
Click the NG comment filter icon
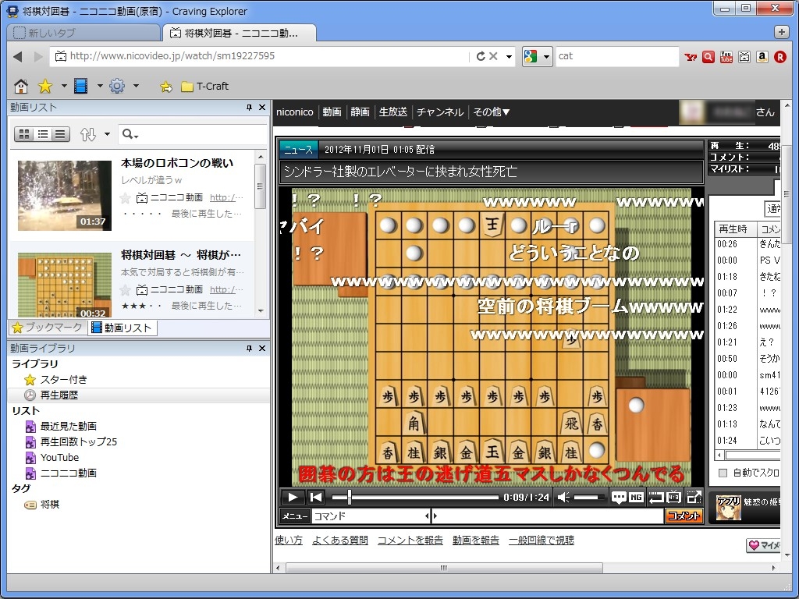click(x=635, y=497)
